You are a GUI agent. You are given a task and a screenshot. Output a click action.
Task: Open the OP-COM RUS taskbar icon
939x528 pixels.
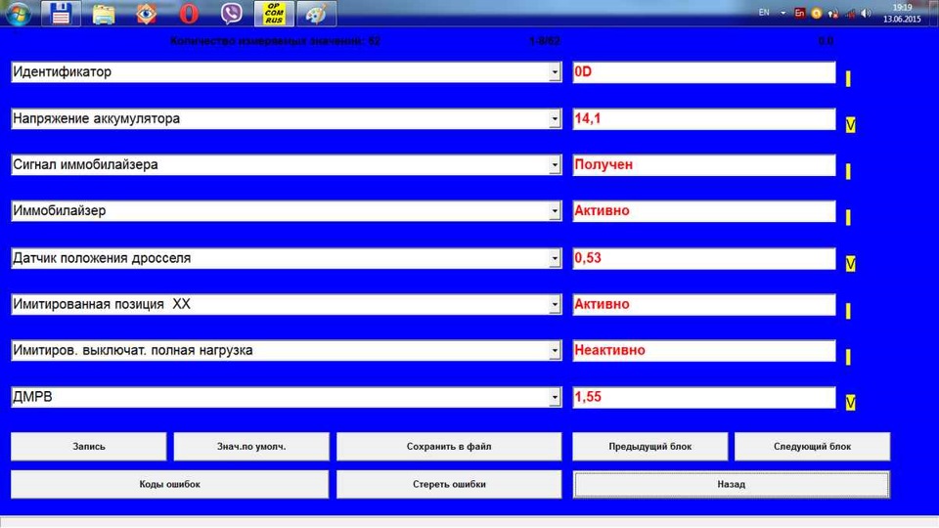[274, 13]
